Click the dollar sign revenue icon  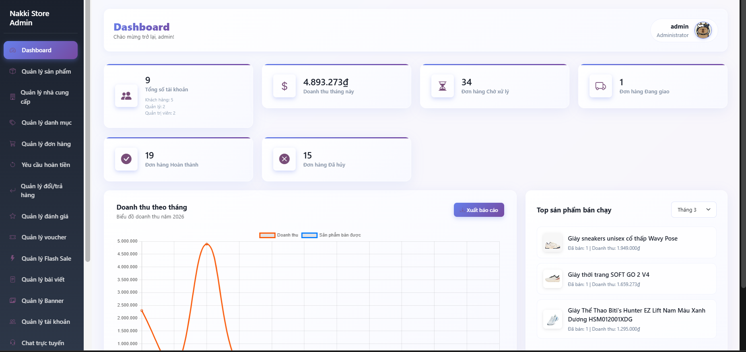[284, 86]
